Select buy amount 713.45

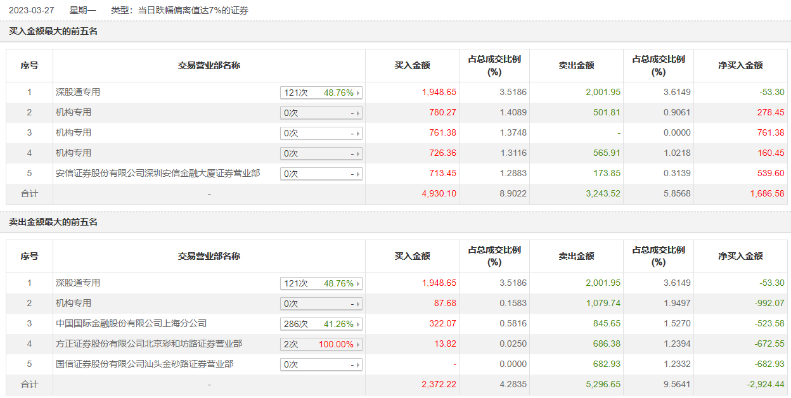[x=443, y=173]
